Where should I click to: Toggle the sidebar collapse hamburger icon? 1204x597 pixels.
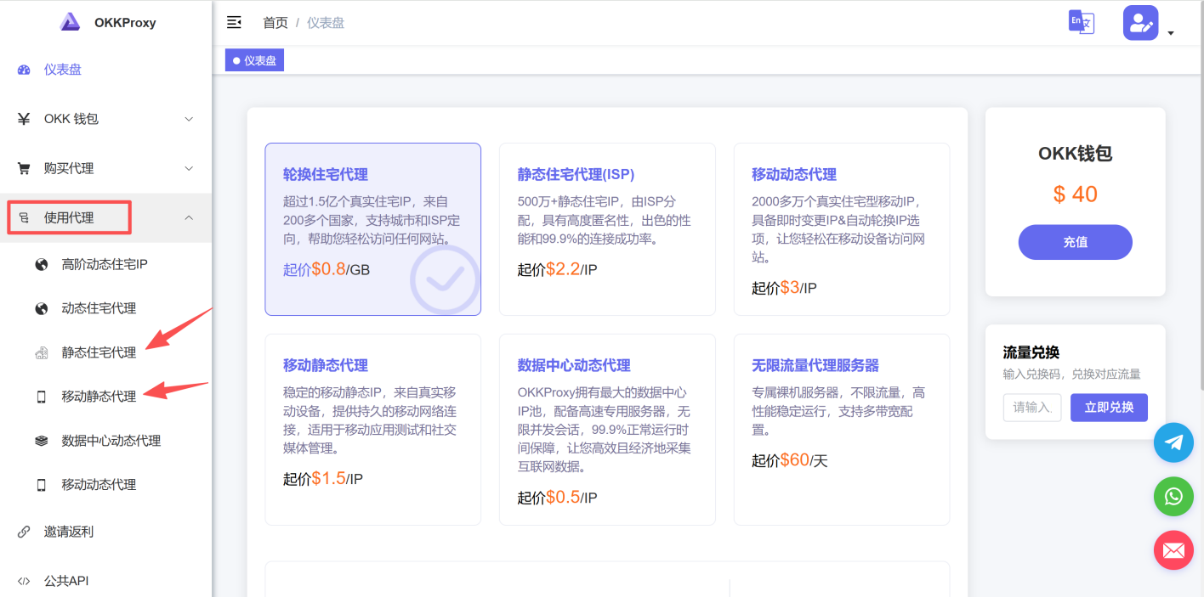[x=234, y=22]
